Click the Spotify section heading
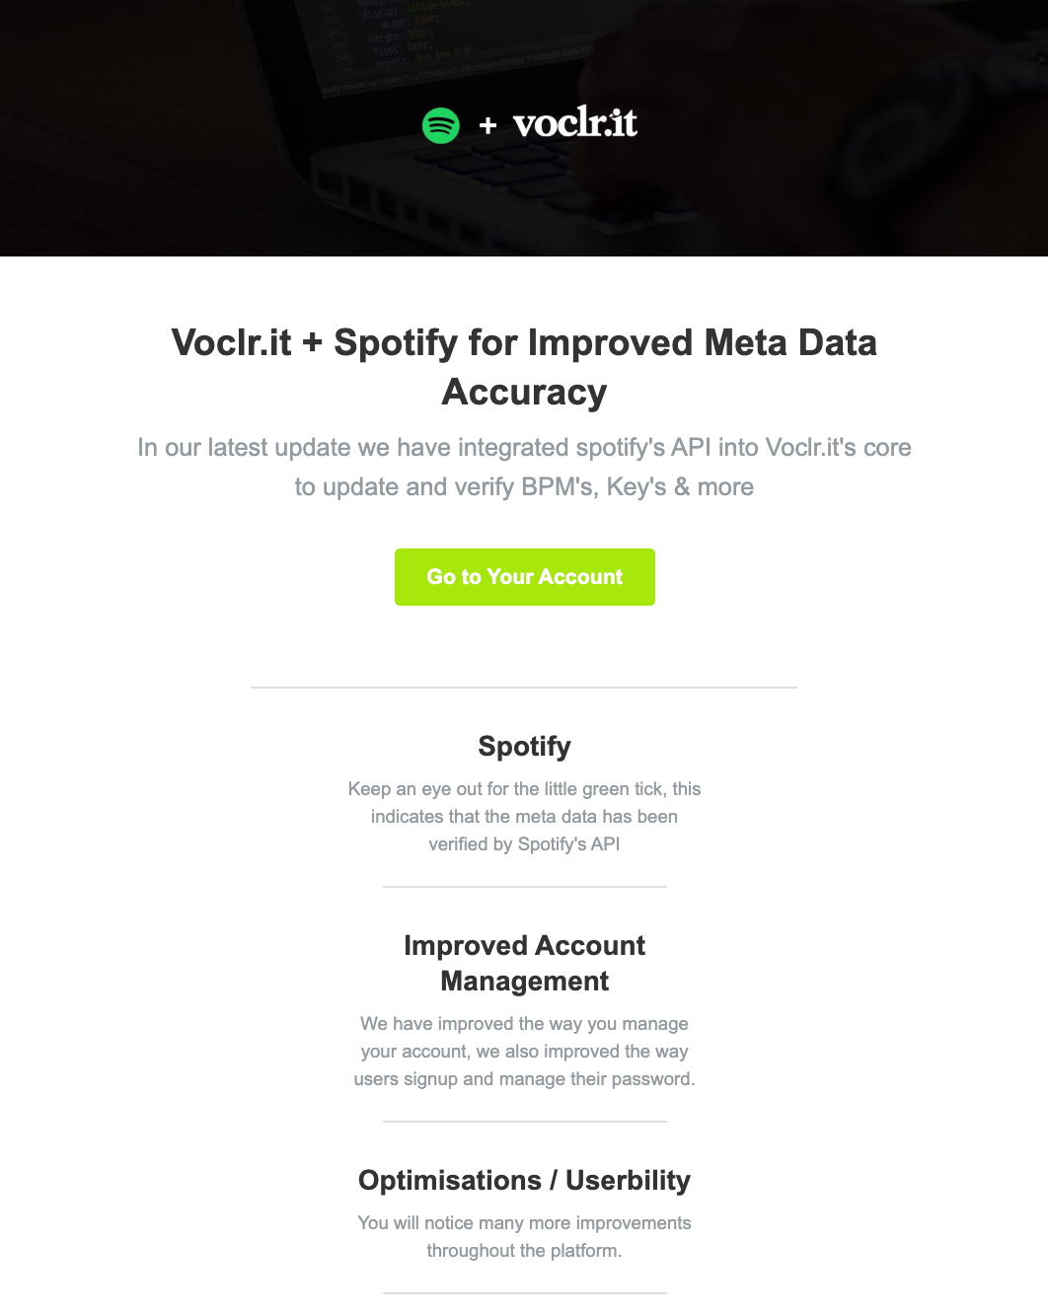Viewport: 1048px width, 1314px height. pyautogui.click(x=524, y=747)
